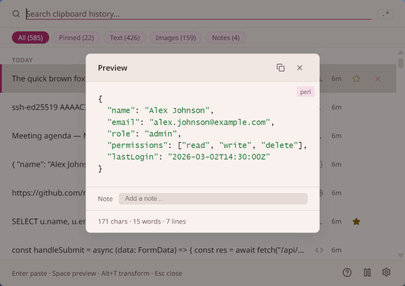Viewport: 405px width, 286px height.
Task: Open the Notes (4) filter
Action: click(226, 38)
